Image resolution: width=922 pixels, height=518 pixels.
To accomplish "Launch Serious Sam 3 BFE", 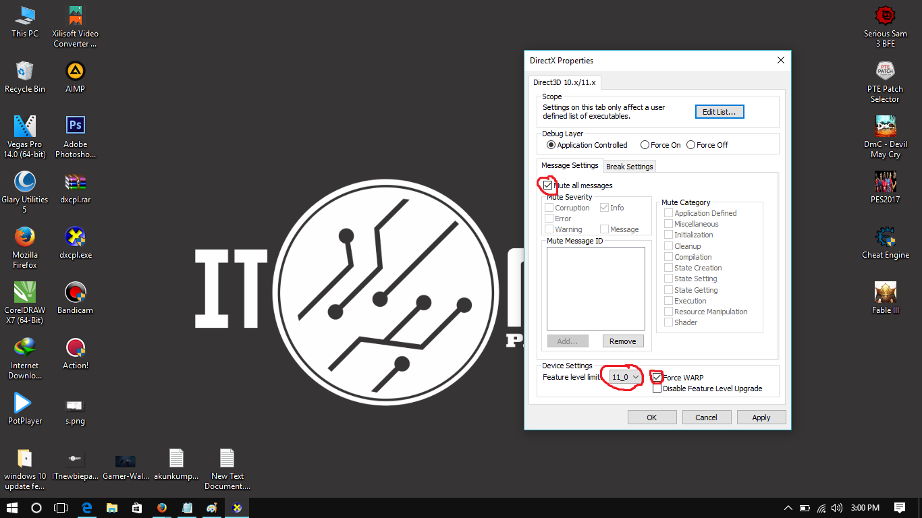I will point(885,15).
